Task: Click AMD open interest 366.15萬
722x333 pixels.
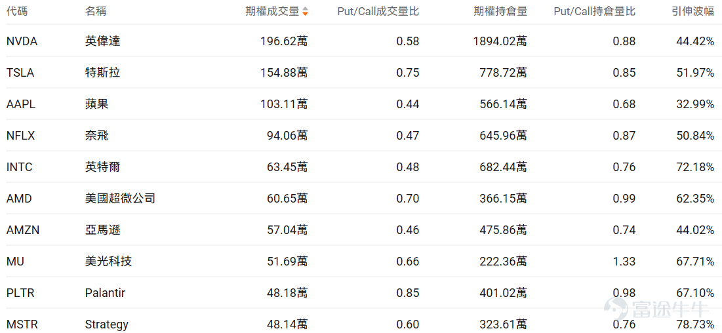Action: [x=504, y=199]
